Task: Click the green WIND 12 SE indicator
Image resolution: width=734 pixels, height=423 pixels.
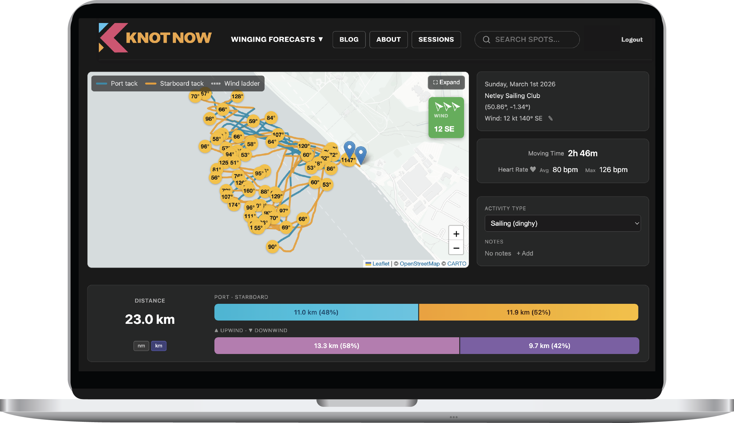Action: coord(446,117)
